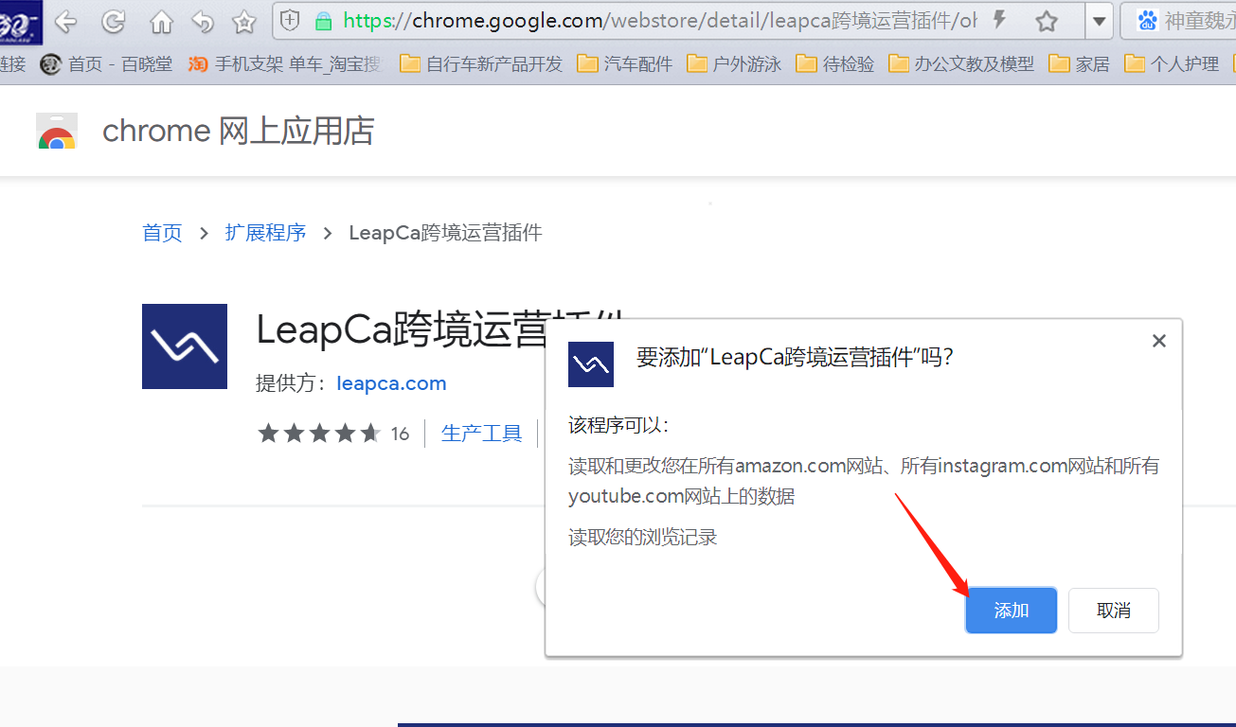
Task: Open the leapca.com provider link
Action: coord(391,383)
